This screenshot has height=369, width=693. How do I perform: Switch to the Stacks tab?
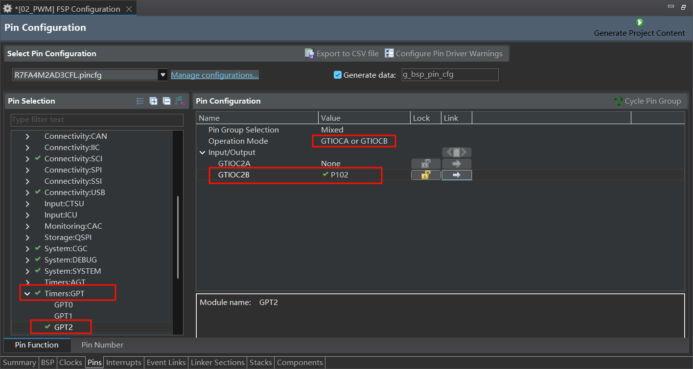point(260,363)
